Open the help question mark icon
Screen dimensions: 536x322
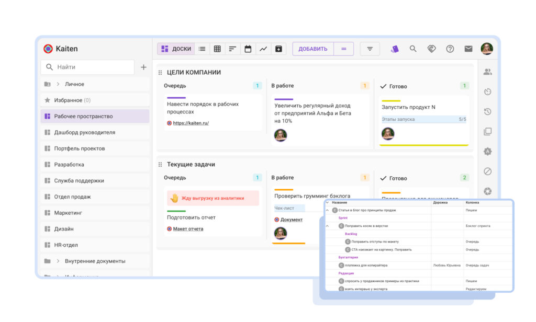coord(449,49)
